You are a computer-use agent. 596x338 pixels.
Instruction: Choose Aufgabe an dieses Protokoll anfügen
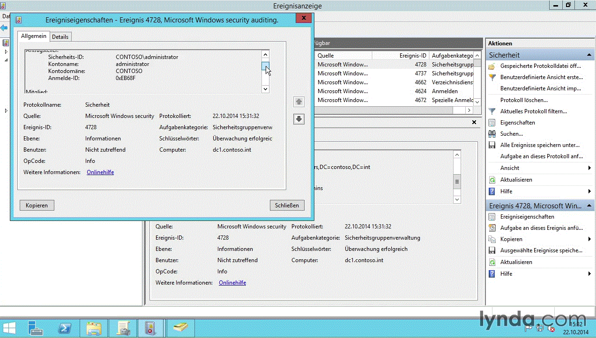(x=542, y=156)
